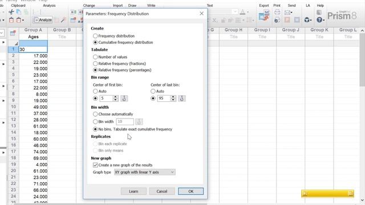Click OK to confirm parameters
The height and width of the screenshot is (205, 365).
(x=190, y=191)
